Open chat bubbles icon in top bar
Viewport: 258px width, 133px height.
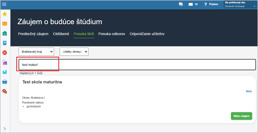181,4
